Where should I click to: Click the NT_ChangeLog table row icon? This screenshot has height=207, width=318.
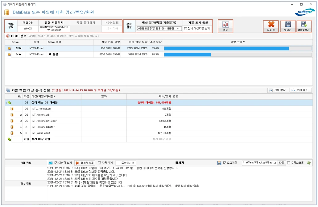coord(12,109)
